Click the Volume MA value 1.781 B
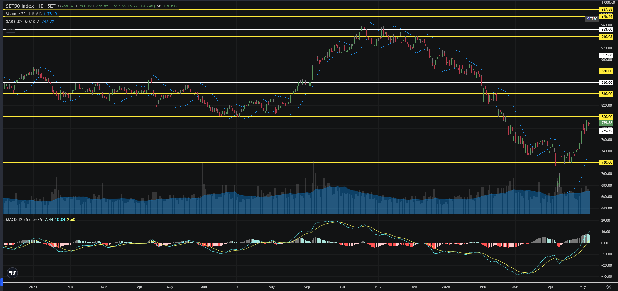This screenshot has width=618, height=291. pos(50,14)
